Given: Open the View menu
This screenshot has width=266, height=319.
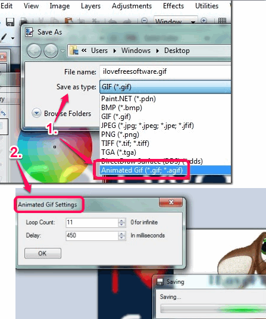Looking at the screenshot, I should pos(31,6).
